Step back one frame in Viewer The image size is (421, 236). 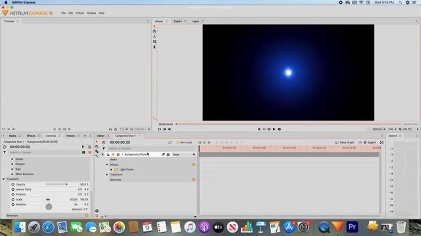[x=264, y=129]
